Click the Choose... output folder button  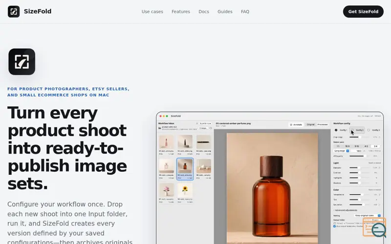point(375,220)
